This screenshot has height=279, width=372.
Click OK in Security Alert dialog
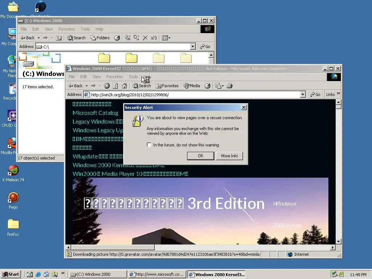coord(201,156)
